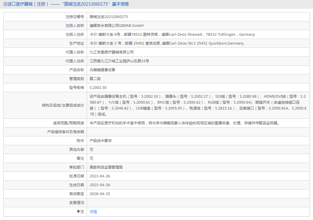Screen dimensions: 313x220
Task: Open the 详情 details link
Action: tap(93, 211)
